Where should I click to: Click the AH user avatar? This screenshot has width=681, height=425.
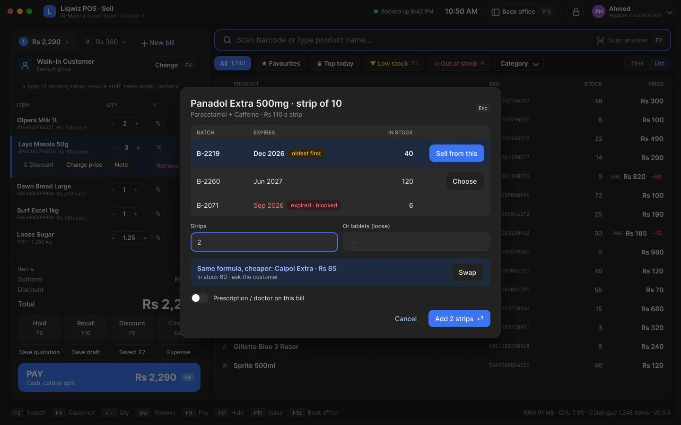599,12
